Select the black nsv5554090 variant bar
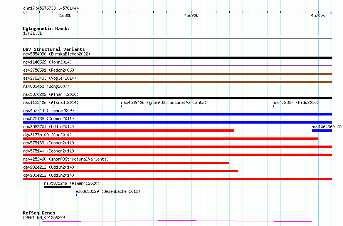The width and height of the screenshot is (343, 226). pyautogui.click(x=177, y=58)
